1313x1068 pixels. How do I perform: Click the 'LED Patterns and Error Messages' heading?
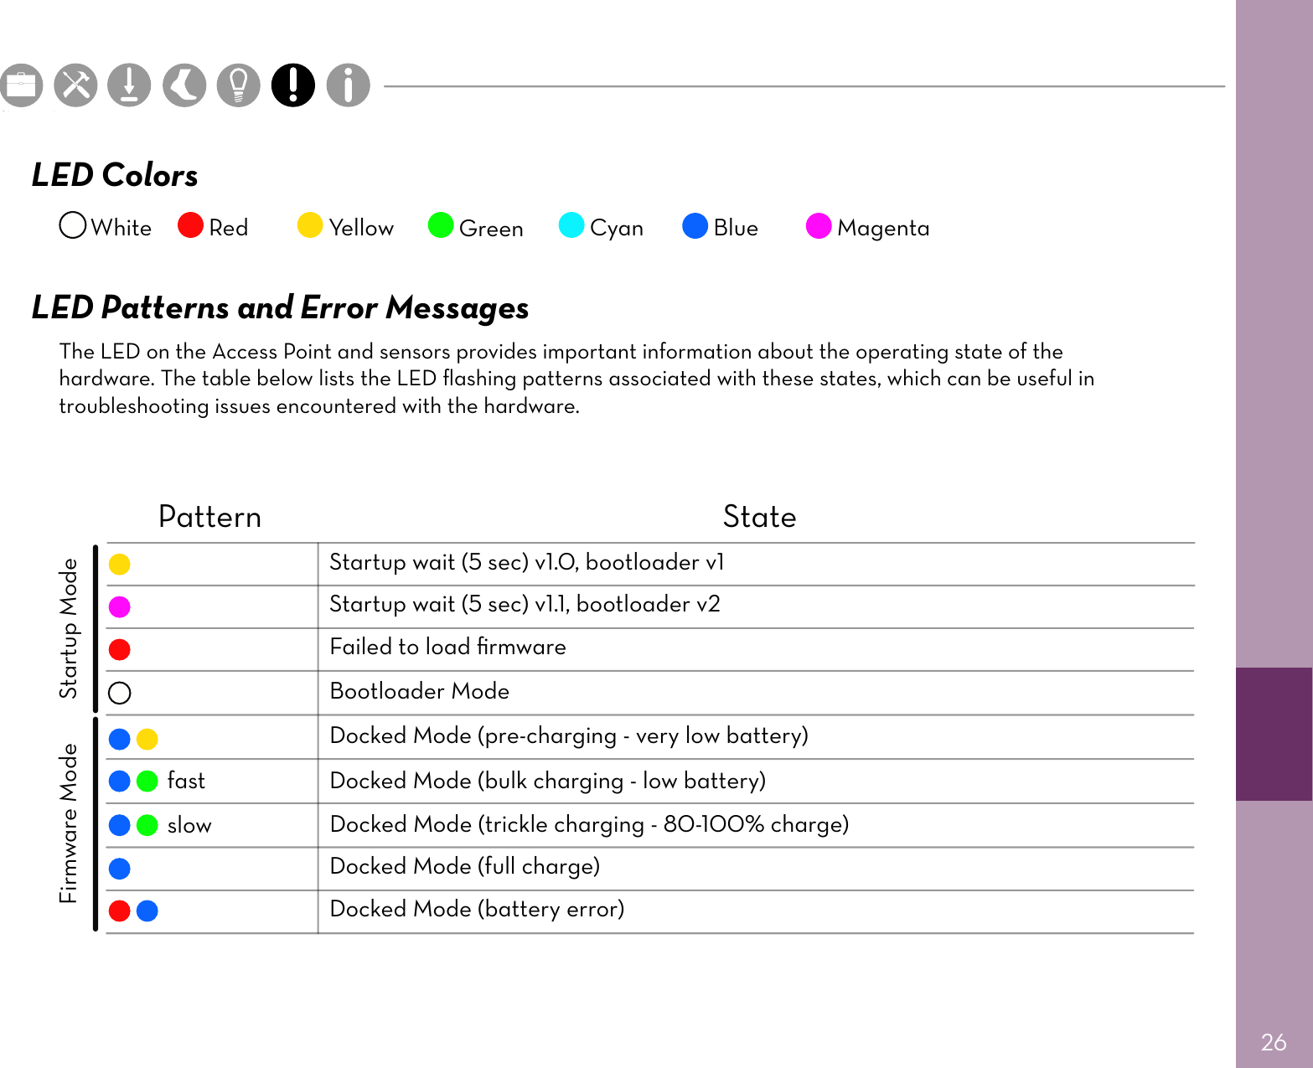click(280, 307)
